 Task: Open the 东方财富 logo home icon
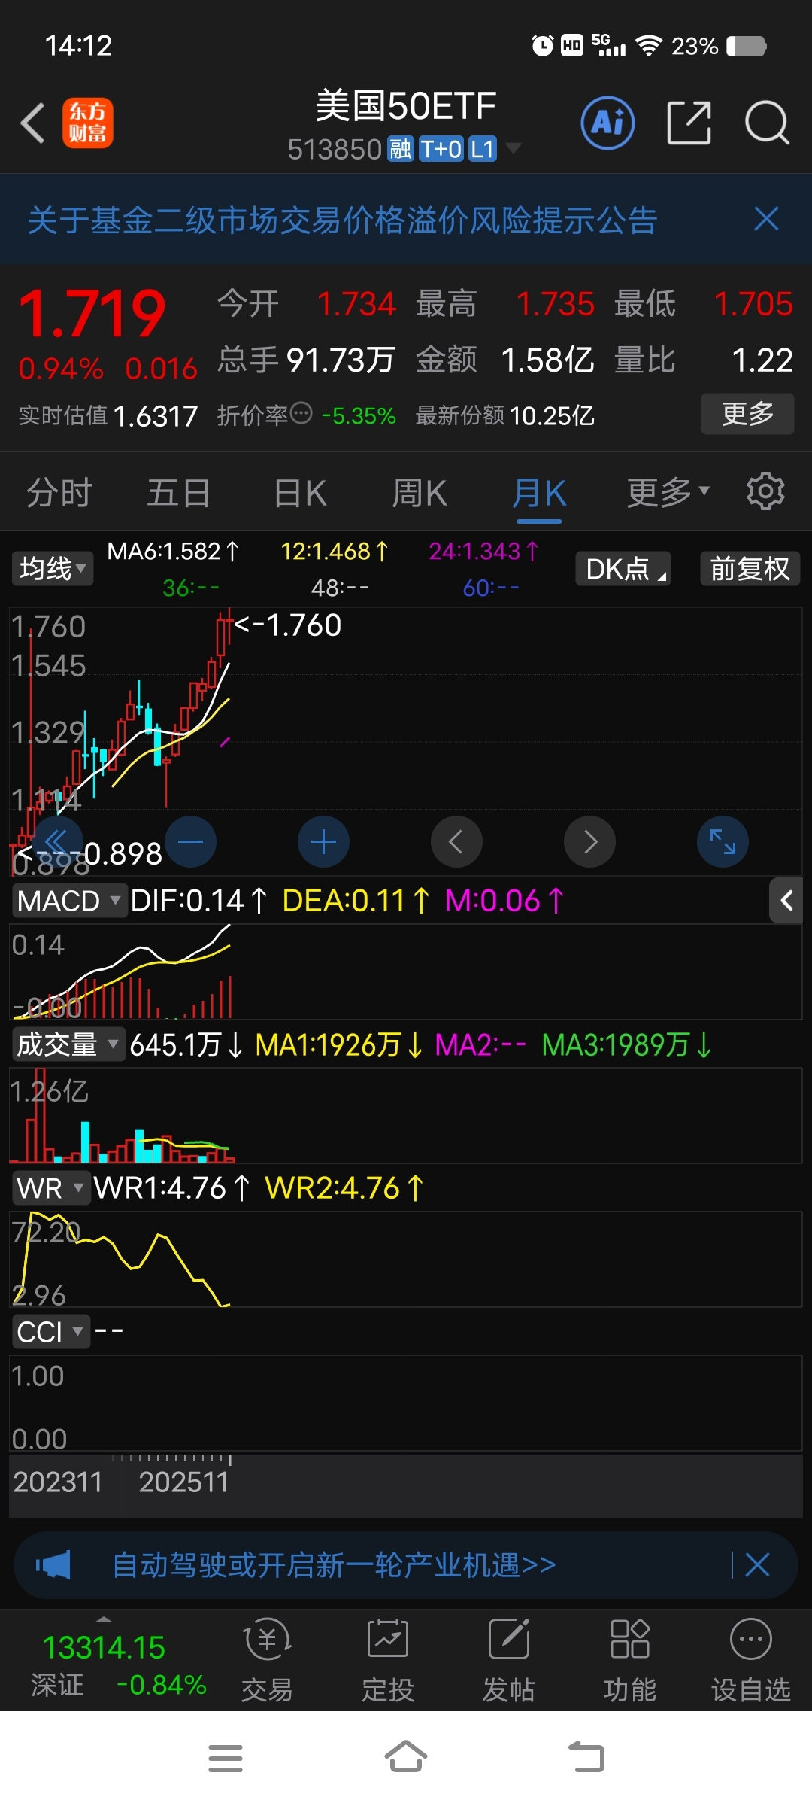(x=88, y=123)
